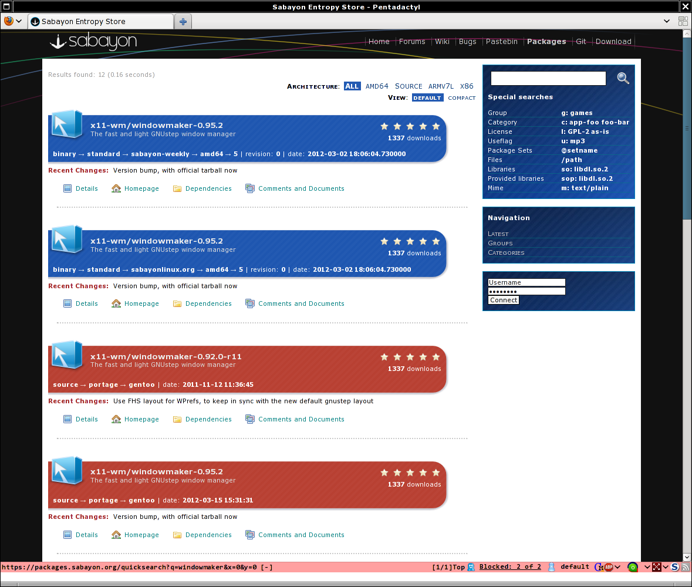Open x11-wm/windowmaker-0.92.0-r11 package title
This screenshot has height=587, width=692.
(x=166, y=357)
